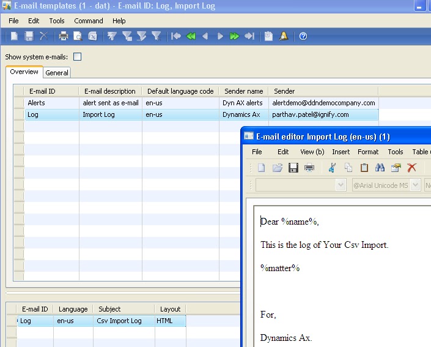
Task: Click the Layout column header
Action: pyautogui.click(x=170, y=309)
